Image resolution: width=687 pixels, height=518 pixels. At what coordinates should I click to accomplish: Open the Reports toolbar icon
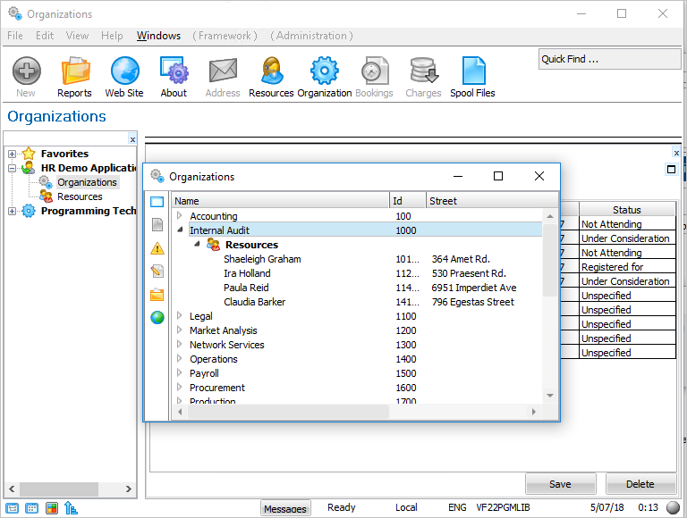point(74,77)
